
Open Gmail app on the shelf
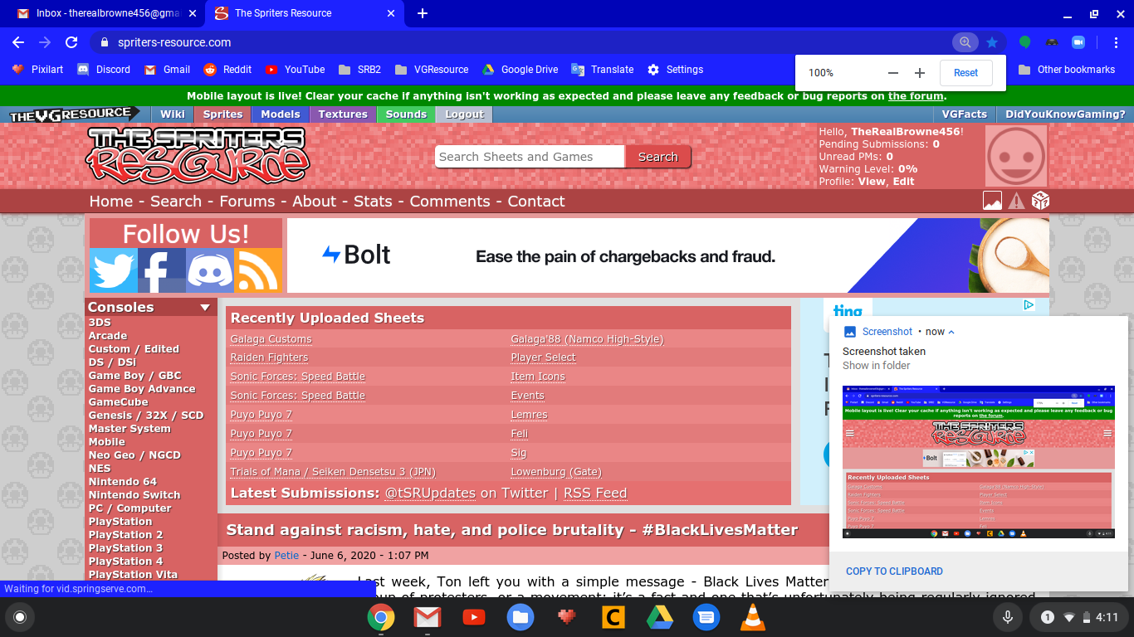(x=428, y=617)
